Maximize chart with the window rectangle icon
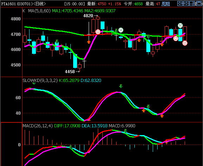This screenshot has height=166, width=203. pos(199,4)
